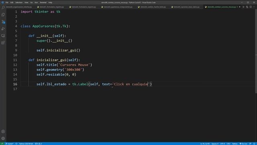Switch to demo01_formulario_registro.py tab
This screenshot has width=257, height=145.
tap(51, 7)
